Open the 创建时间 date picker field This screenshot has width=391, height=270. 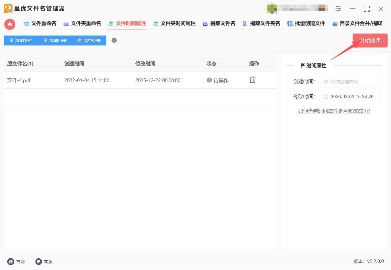(349, 82)
